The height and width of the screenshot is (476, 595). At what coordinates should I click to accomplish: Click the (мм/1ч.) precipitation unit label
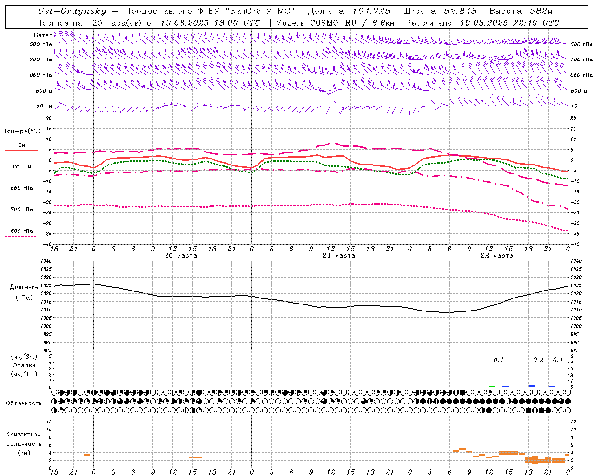(24, 374)
